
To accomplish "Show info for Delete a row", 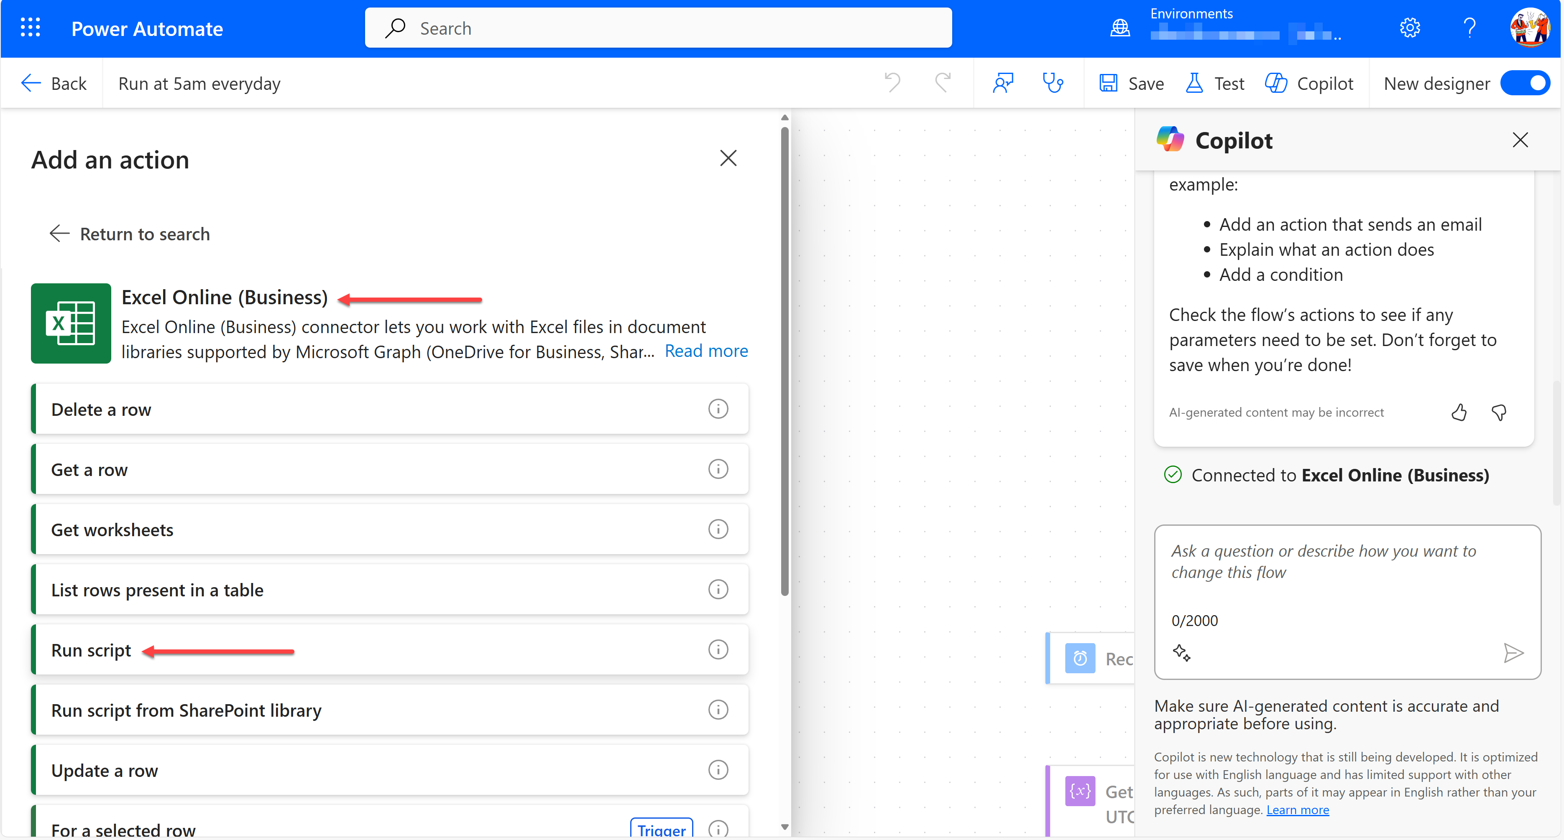I will (x=718, y=409).
